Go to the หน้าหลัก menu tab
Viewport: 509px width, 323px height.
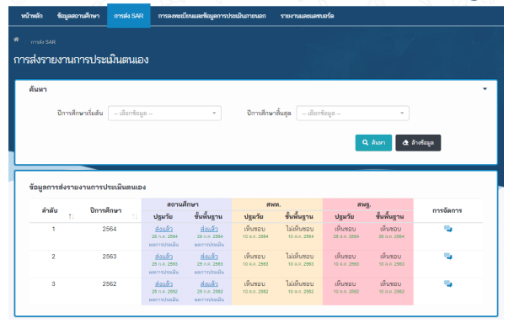coord(32,16)
